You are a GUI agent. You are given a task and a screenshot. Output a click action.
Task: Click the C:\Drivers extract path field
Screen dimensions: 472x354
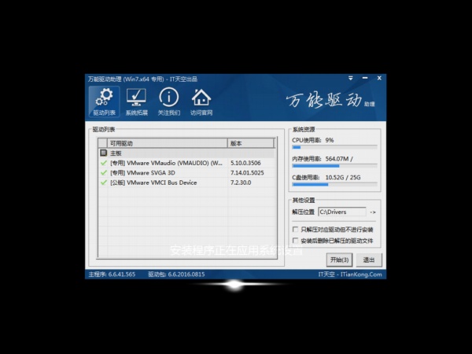tap(342, 212)
